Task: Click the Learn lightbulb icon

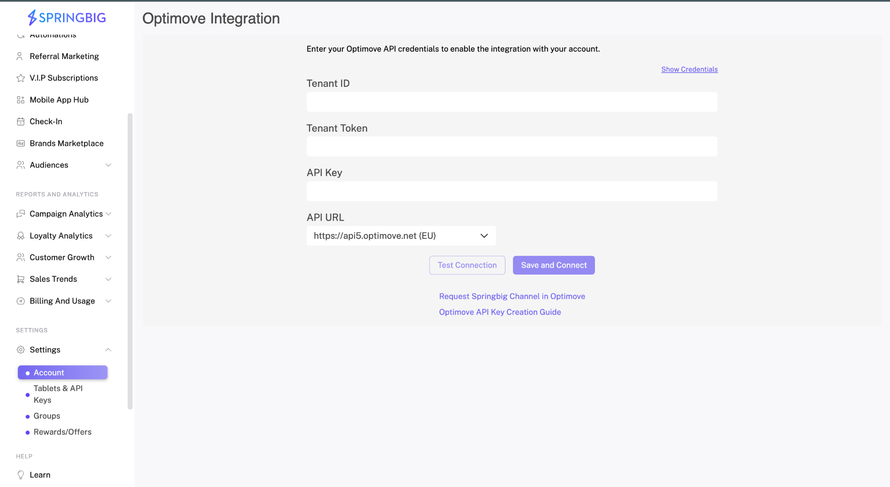Action: [20, 475]
